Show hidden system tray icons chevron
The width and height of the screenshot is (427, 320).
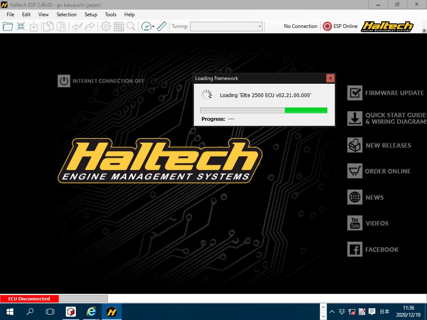click(332, 312)
